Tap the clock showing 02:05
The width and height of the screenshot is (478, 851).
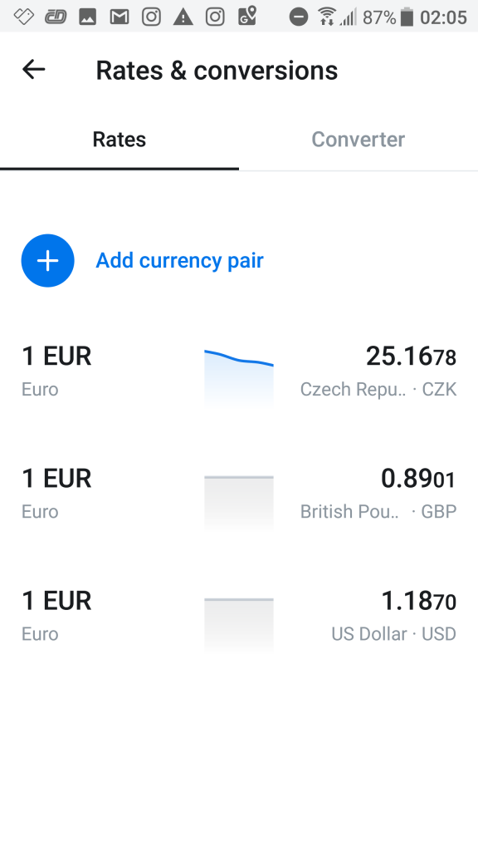pyautogui.click(x=443, y=17)
